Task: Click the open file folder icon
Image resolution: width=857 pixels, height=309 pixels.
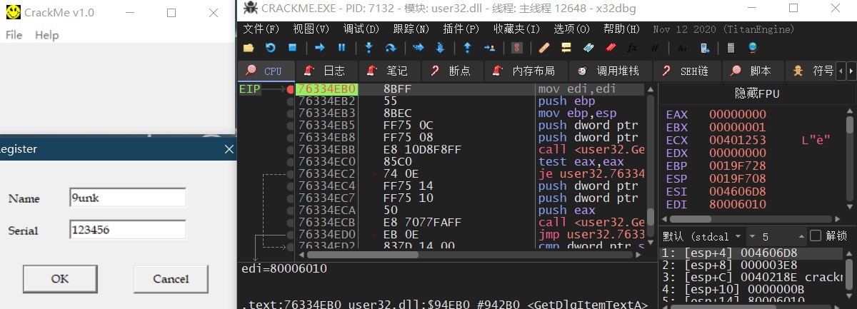Action: click(249, 48)
